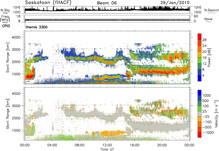219x151 pixels.
Task: Click the 'Velocity [m s-1]' colorbar label
Action: pos(216,114)
